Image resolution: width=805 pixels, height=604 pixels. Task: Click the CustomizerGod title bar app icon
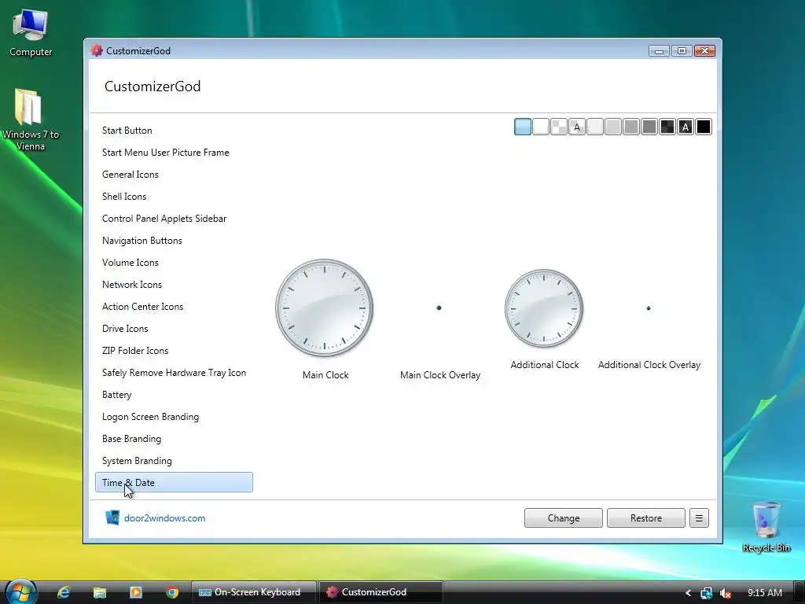pyautogui.click(x=96, y=50)
